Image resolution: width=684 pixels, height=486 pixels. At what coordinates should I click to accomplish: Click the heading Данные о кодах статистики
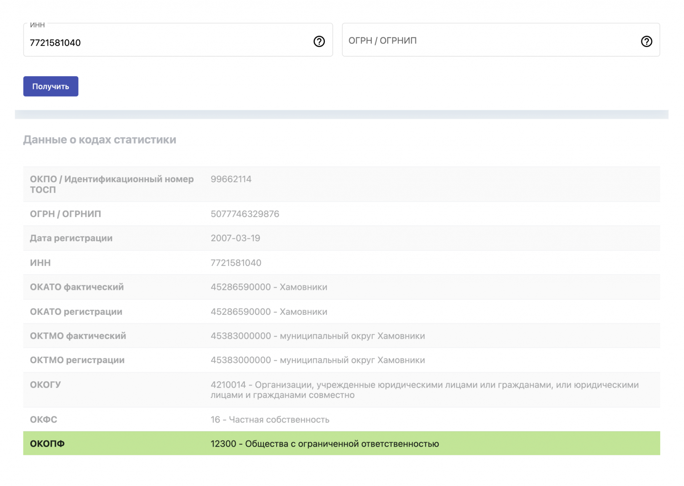coord(100,140)
